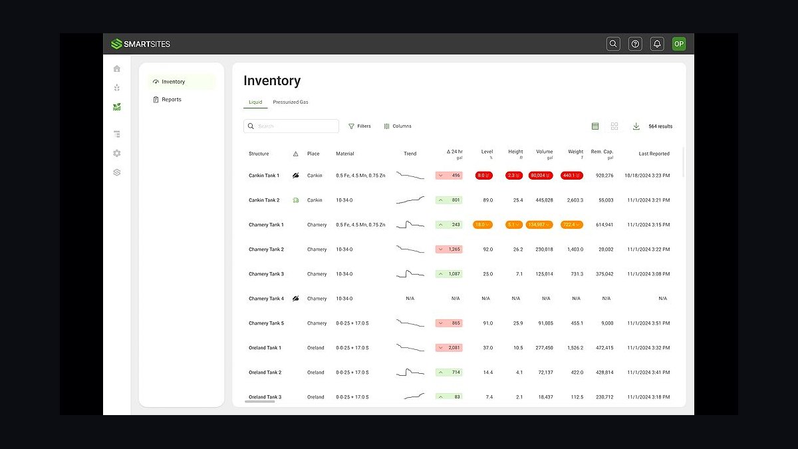Select the Oreland Tank 1 row name
Viewport: 798px width, 449px height.
(265, 348)
